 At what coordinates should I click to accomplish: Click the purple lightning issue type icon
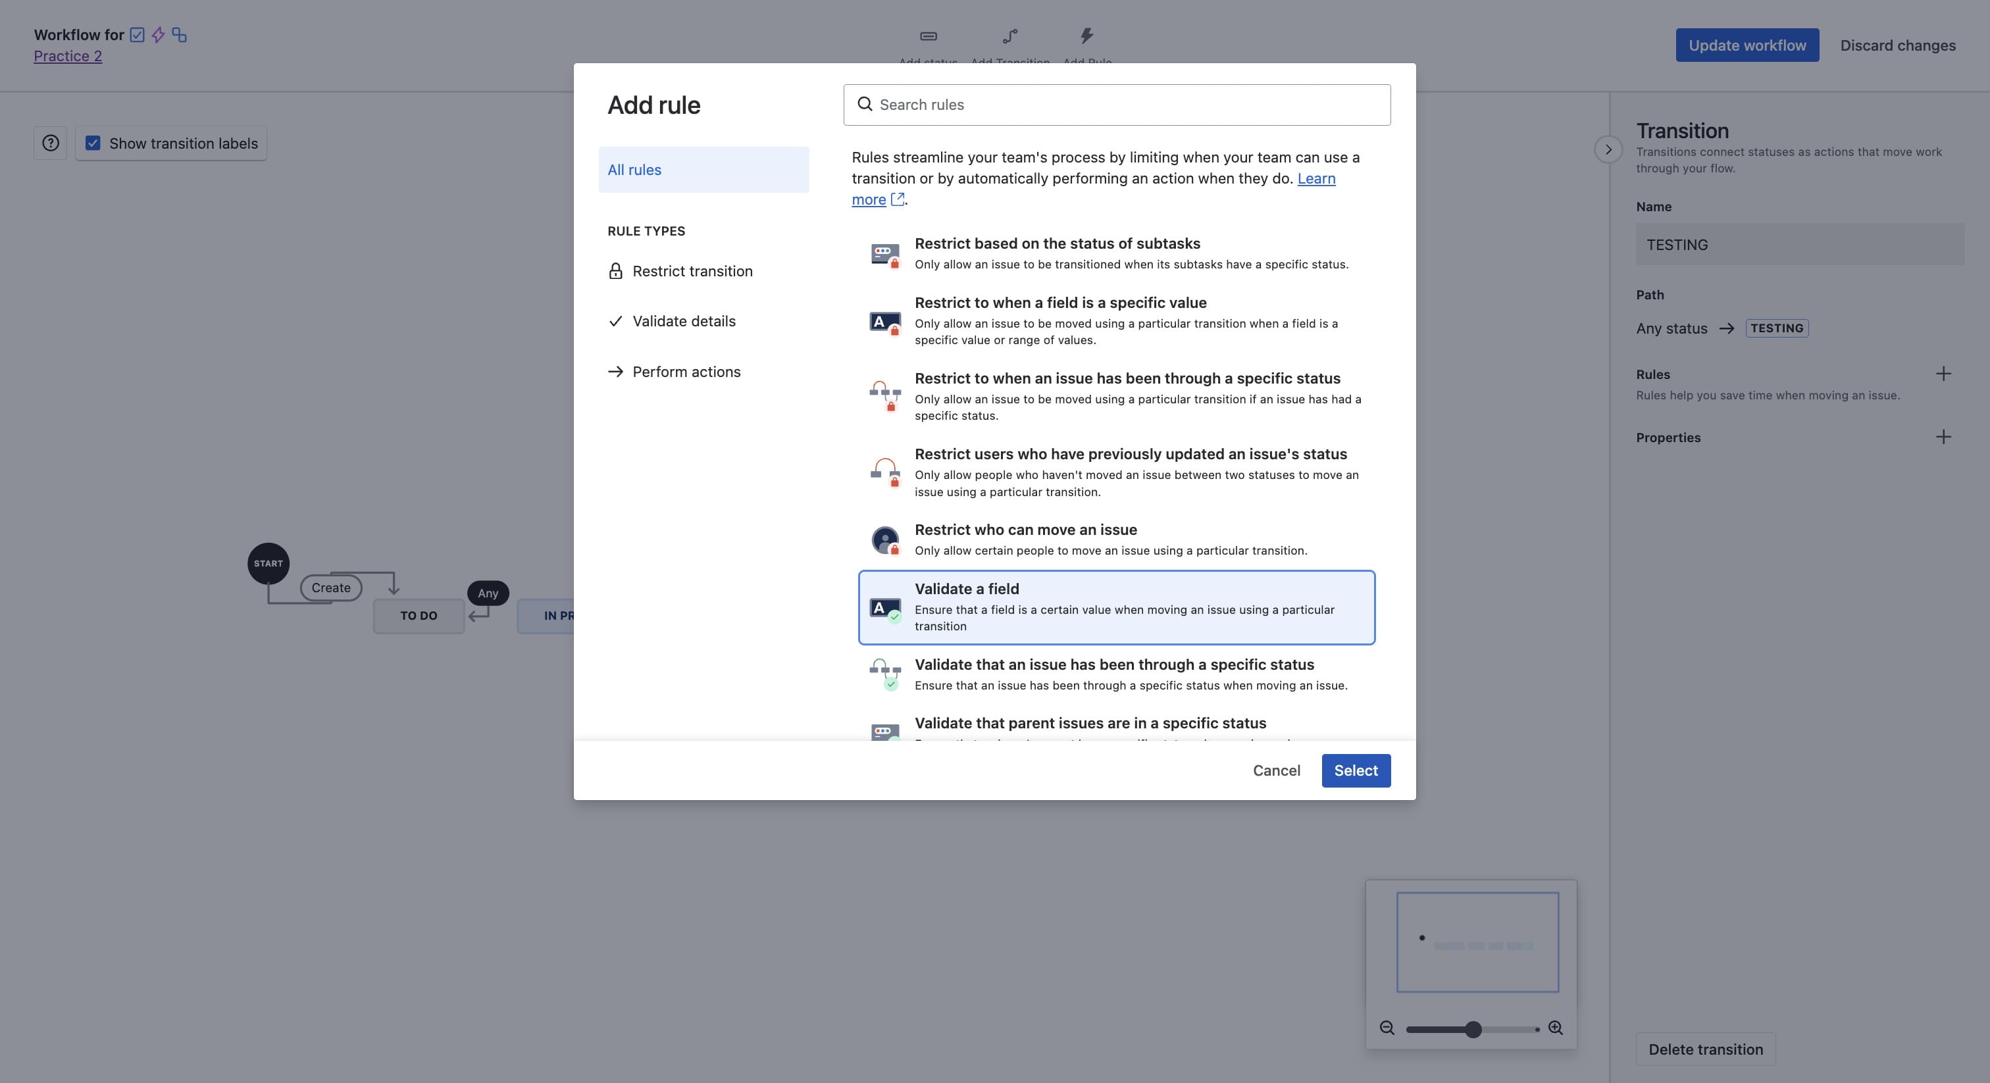point(159,35)
